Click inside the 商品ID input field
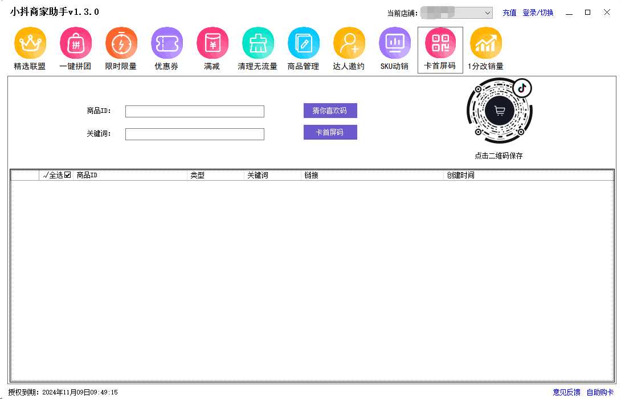This screenshot has width=621, height=399. tap(194, 111)
